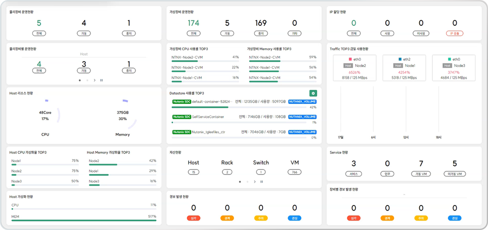The height and width of the screenshot is (230, 488).
Task: Click blue 관심 badge in 경보 발생 현황
Action: tap(294, 218)
